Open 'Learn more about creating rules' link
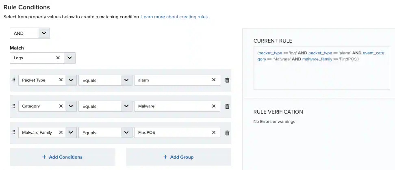 pos(175,17)
